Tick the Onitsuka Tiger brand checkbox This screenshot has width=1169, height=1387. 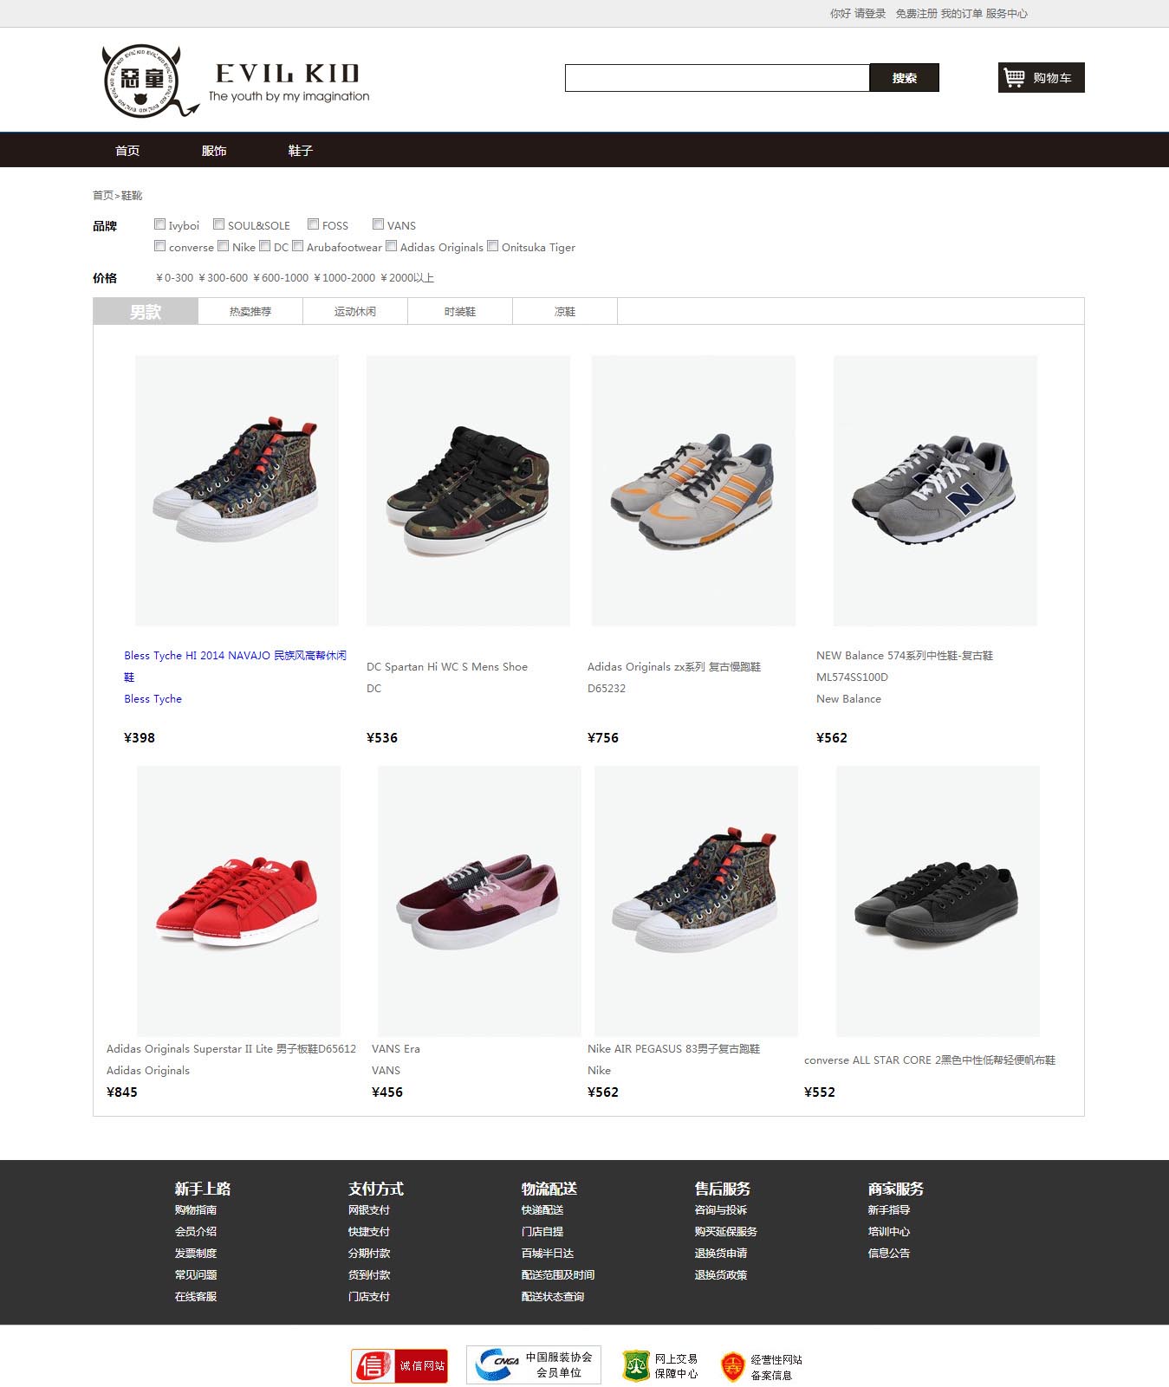pos(492,246)
